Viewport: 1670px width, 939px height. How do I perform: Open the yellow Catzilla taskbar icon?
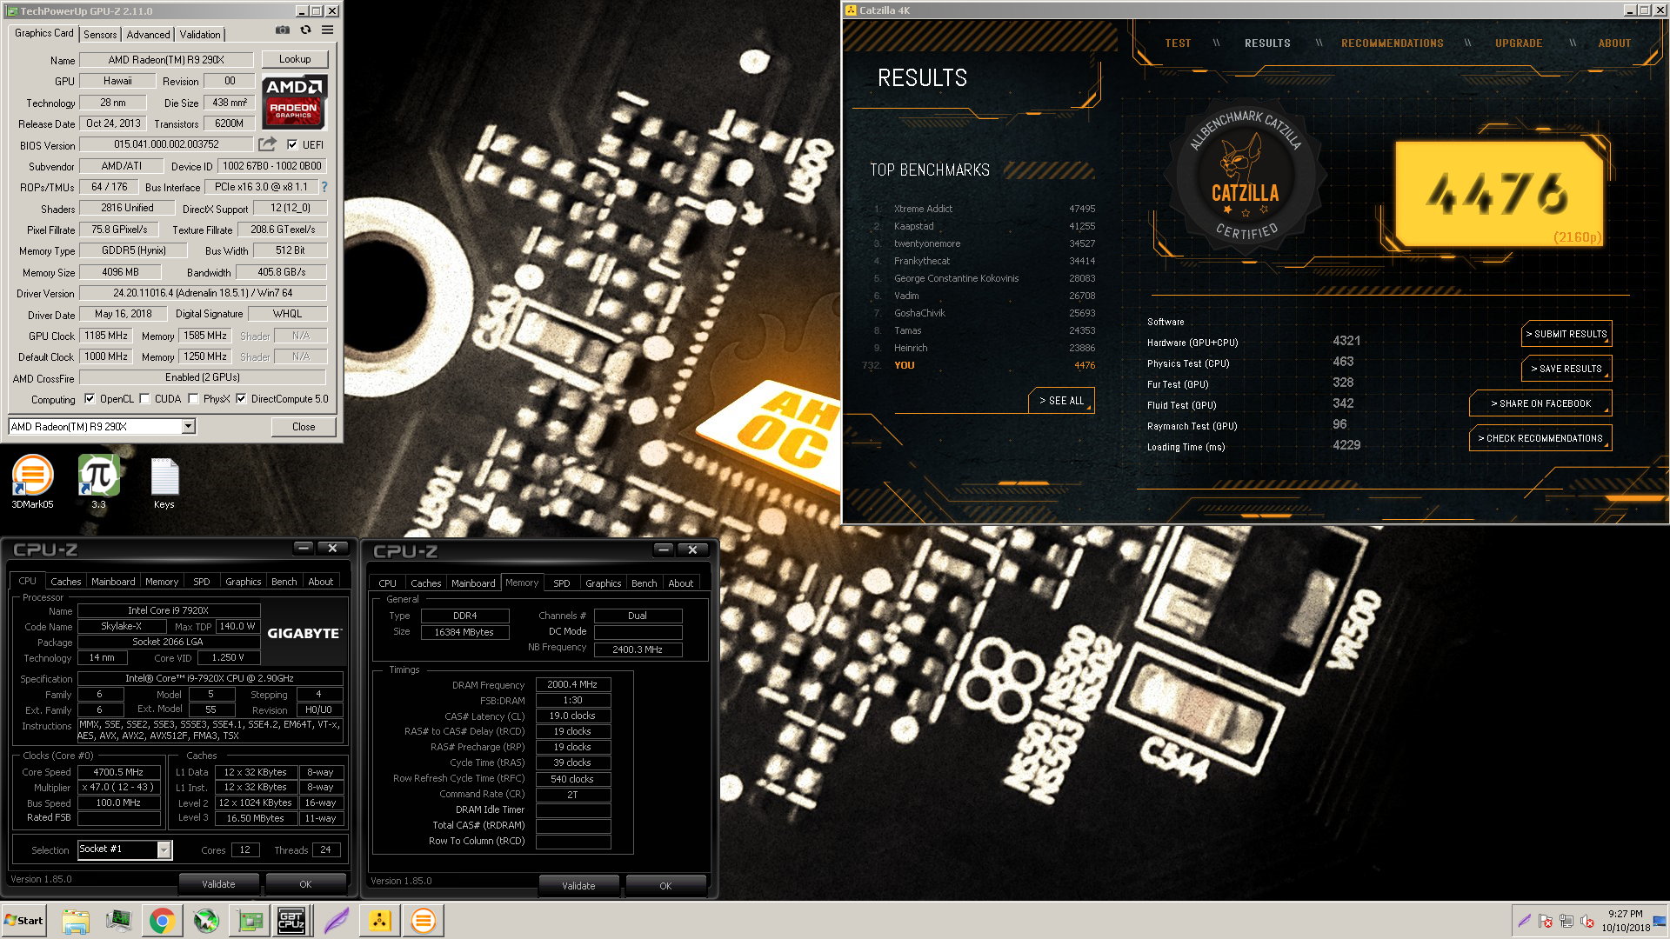pos(380,921)
